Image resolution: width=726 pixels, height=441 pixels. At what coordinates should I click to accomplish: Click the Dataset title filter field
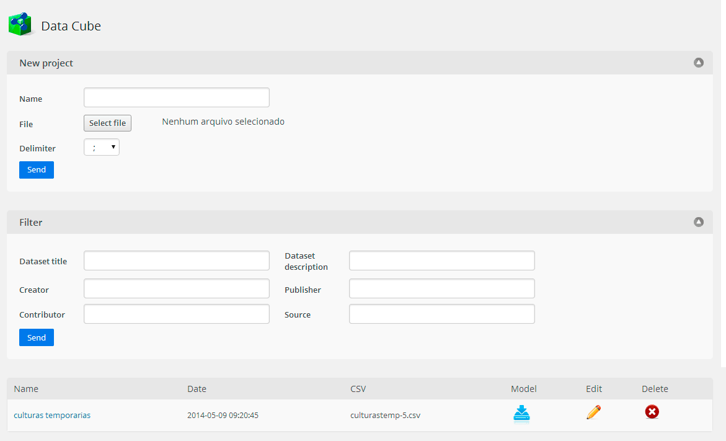click(177, 261)
